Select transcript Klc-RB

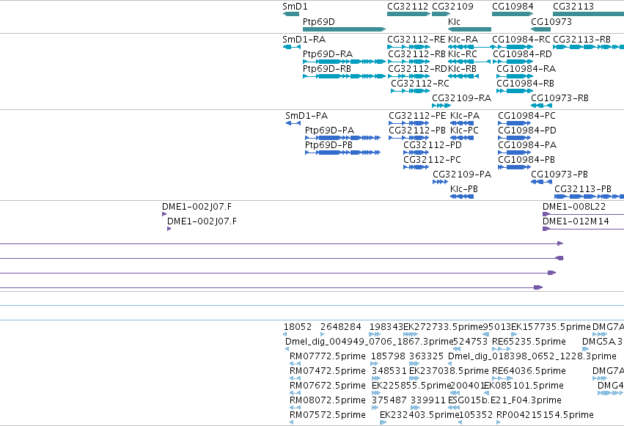(x=463, y=76)
